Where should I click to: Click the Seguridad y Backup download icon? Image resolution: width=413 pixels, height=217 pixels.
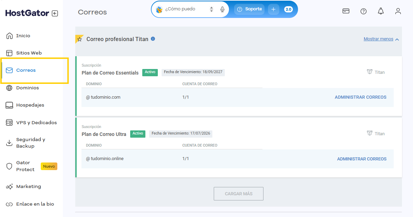(x=9, y=143)
